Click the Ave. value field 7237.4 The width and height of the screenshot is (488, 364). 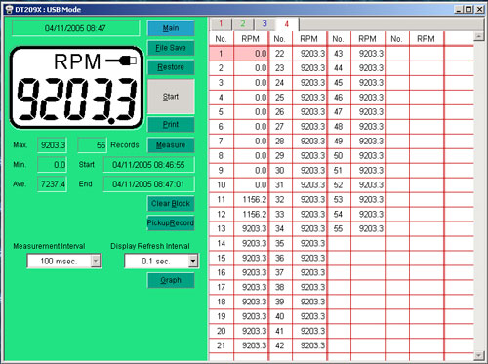pyautogui.click(x=53, y=184)
